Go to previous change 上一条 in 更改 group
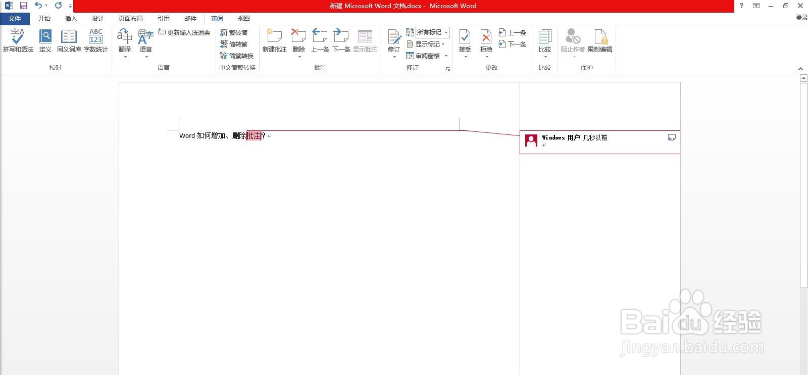 pos(513,32)
